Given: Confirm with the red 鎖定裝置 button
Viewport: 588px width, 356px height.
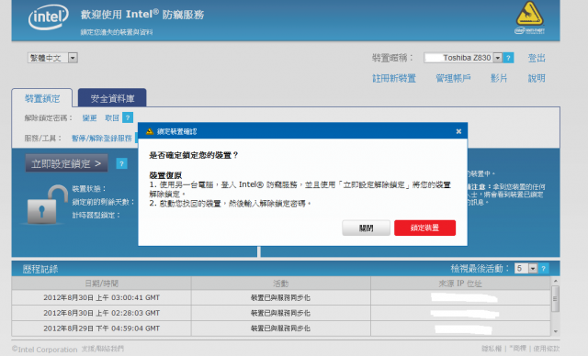Looking at the screenshot, I should [x=424, y=228].
